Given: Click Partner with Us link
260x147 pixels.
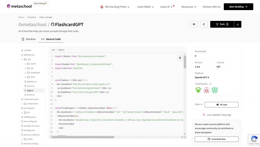Looking at the screenshot, I should point(211,7).
